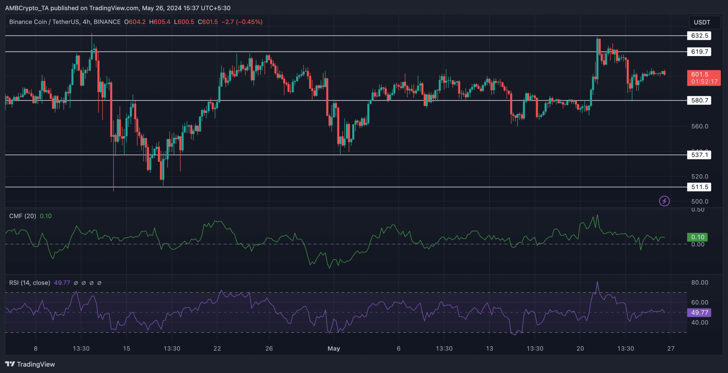The height and width of the screenshot is (373, 728).
Task: Click the 8 date label on time axis
Action: pos(36,349)
